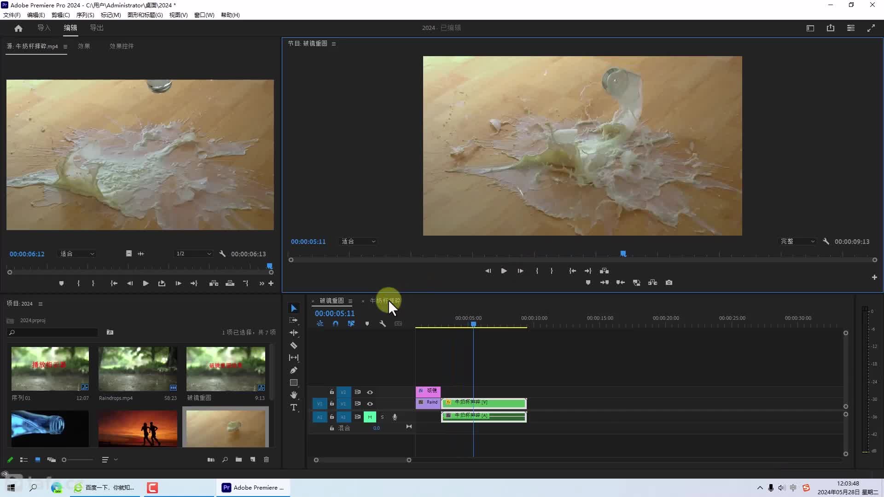Open Program monitor panel menu

(x=334, y=44)
